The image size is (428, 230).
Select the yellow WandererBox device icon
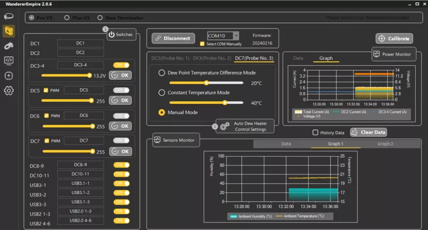[x=9, y=31]
